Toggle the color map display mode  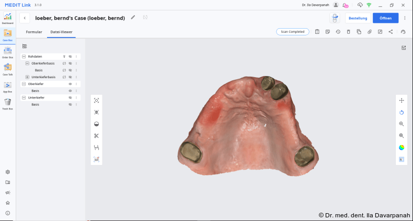[401, 147]
